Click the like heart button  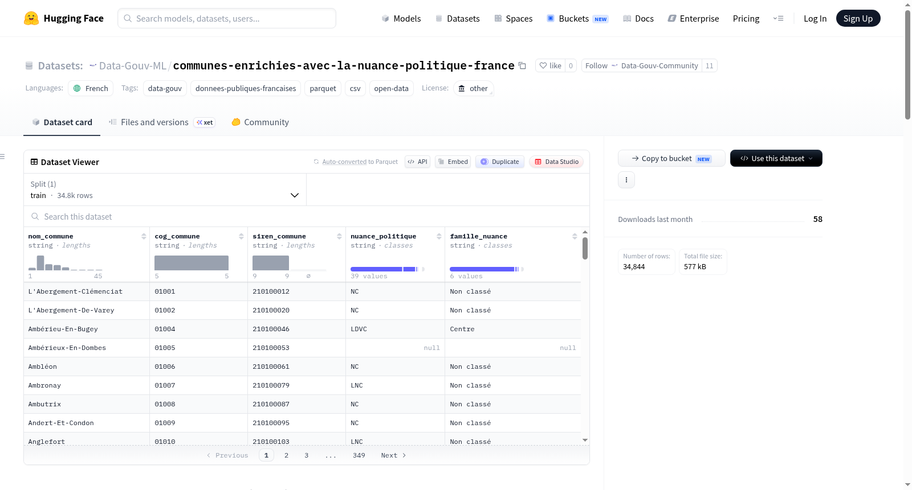tap(551, 65)
